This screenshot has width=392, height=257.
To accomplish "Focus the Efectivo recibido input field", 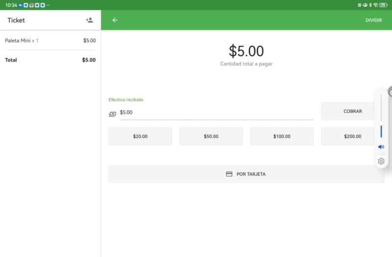I will pos(216,112).
